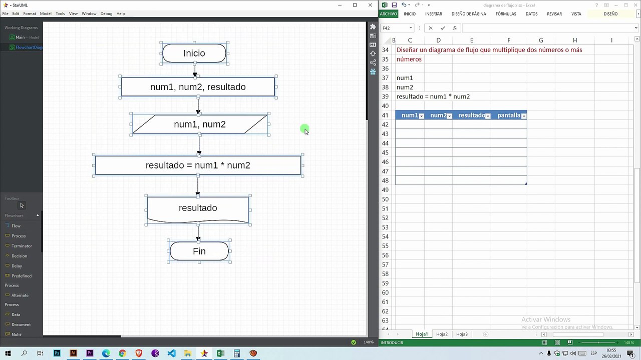Switch Excel to Normal view

544,342
